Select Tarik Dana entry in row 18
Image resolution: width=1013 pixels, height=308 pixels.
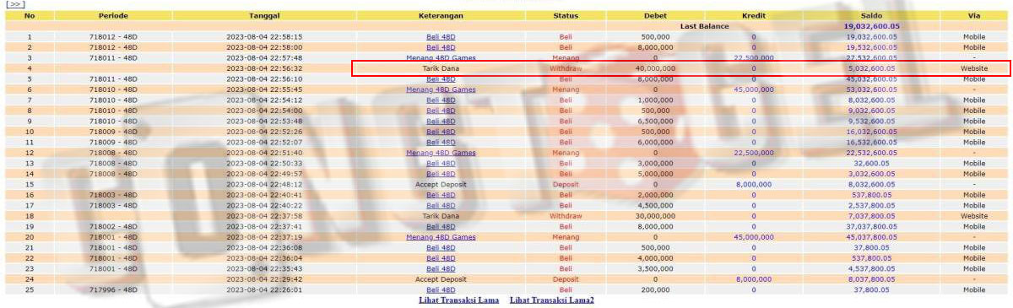click(x=441, y=216)
